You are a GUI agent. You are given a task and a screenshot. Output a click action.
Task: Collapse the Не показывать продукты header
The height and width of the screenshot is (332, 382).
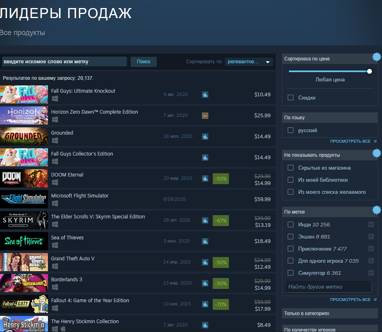[x=330, y=155]
